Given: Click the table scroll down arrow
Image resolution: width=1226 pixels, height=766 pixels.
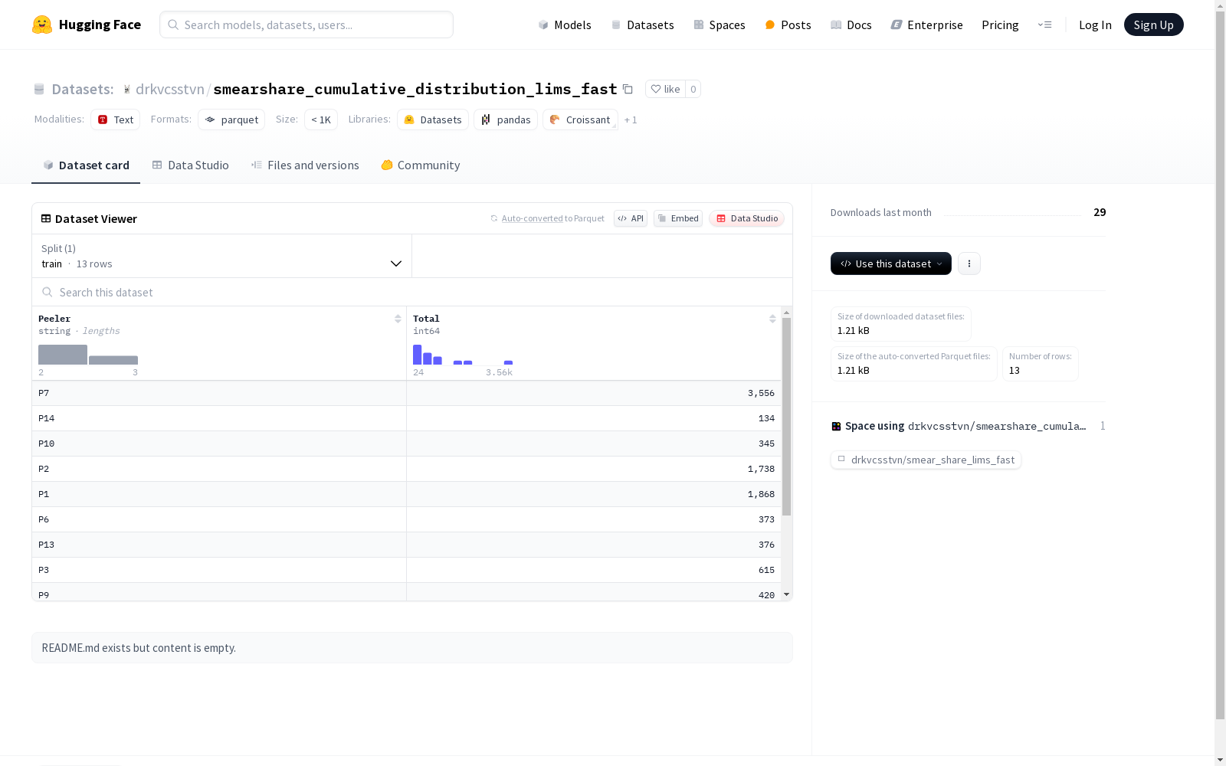Looking at the screenshot, I should 786,594.
